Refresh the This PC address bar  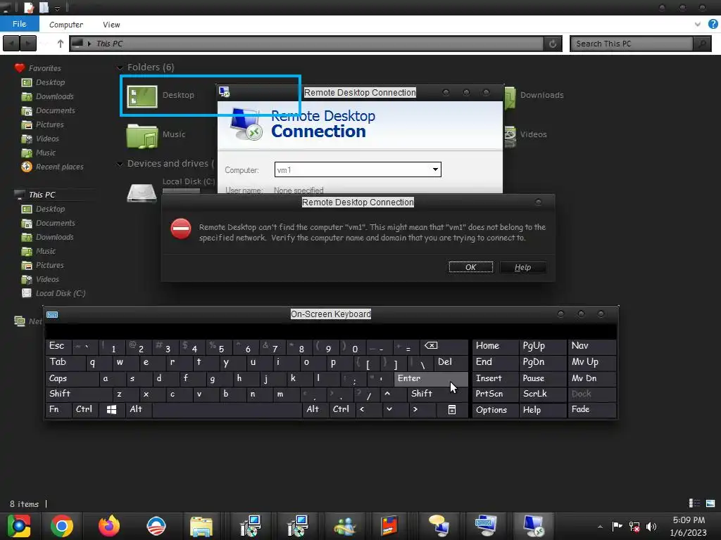(x=553, y=44)
